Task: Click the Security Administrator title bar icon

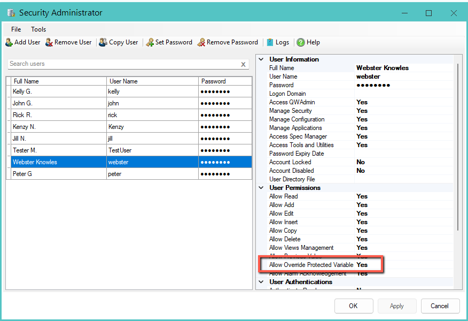Action: click(11, 12)
